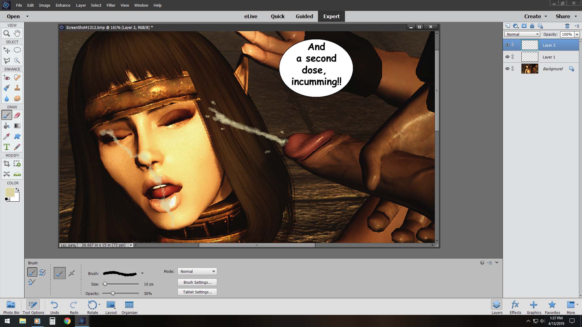Toggle visibility of the Background layer
The image size is (582, 327).
[507, 68]
